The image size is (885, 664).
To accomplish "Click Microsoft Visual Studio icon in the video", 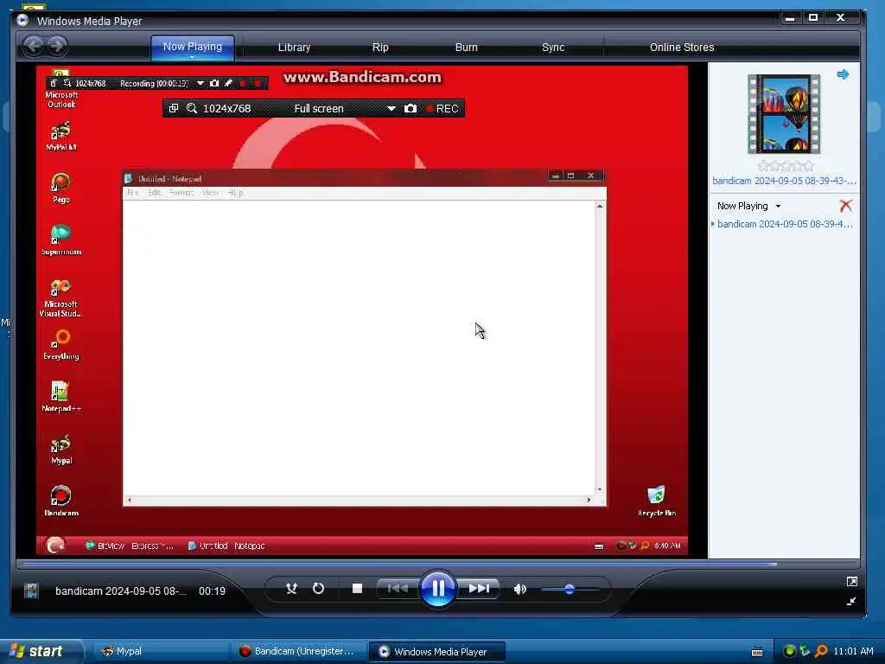I will (61, 297).
